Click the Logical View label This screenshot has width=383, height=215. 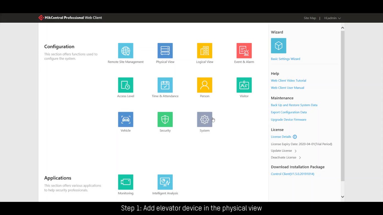click(205, 62)
